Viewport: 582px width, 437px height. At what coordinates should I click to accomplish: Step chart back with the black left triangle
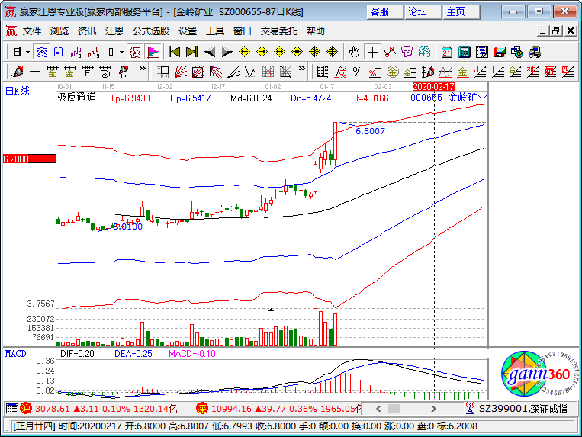tap(209, 52)
